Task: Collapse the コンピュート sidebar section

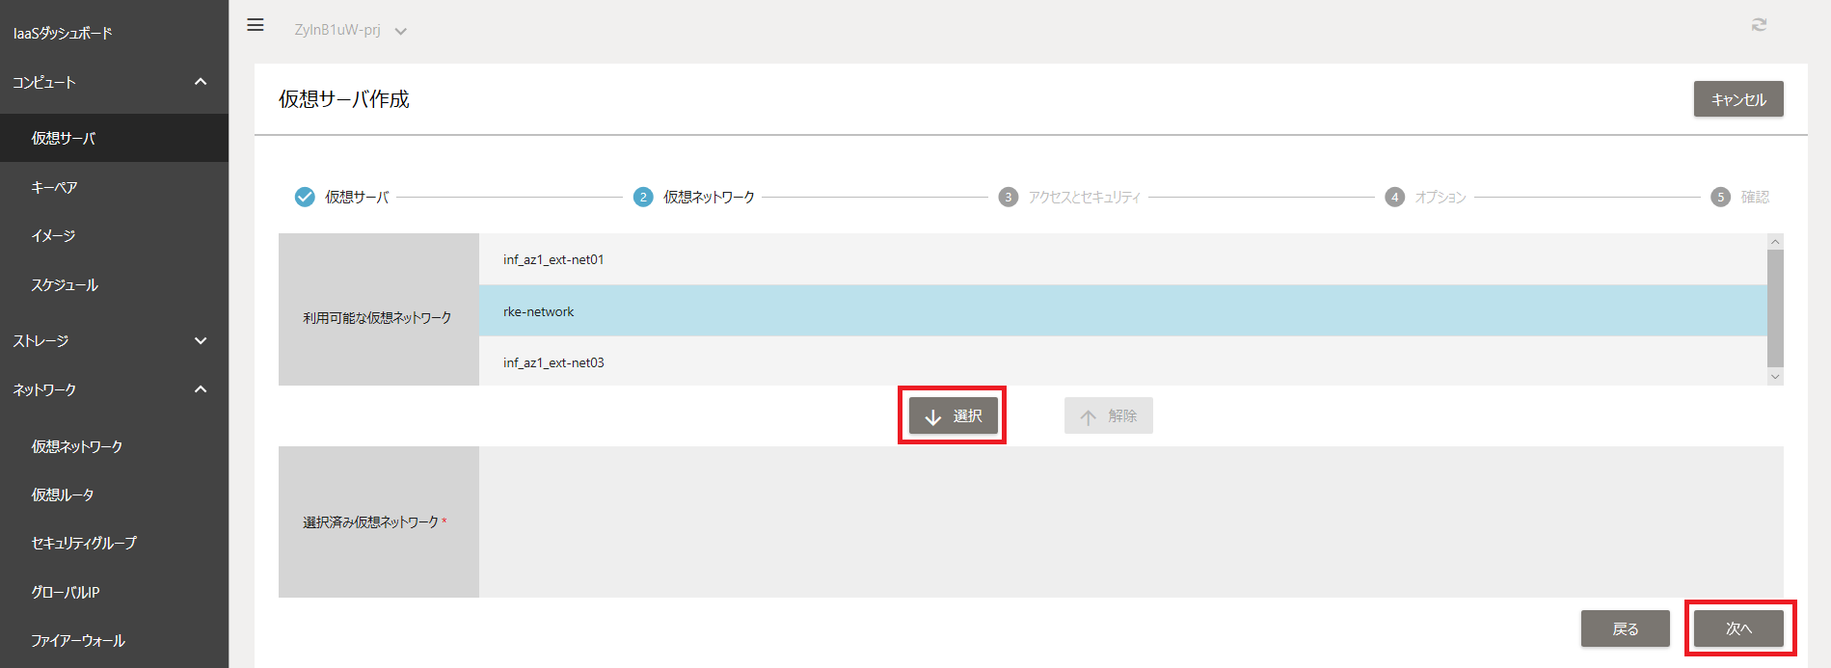Action: pyautogui.click(x=201, y=82)
